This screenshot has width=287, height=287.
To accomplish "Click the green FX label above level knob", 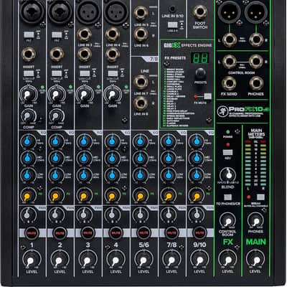I will (x=227, y=242).
